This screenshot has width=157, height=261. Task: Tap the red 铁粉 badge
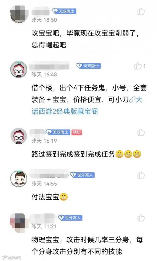pyautogui.click(x=77, y=132)
